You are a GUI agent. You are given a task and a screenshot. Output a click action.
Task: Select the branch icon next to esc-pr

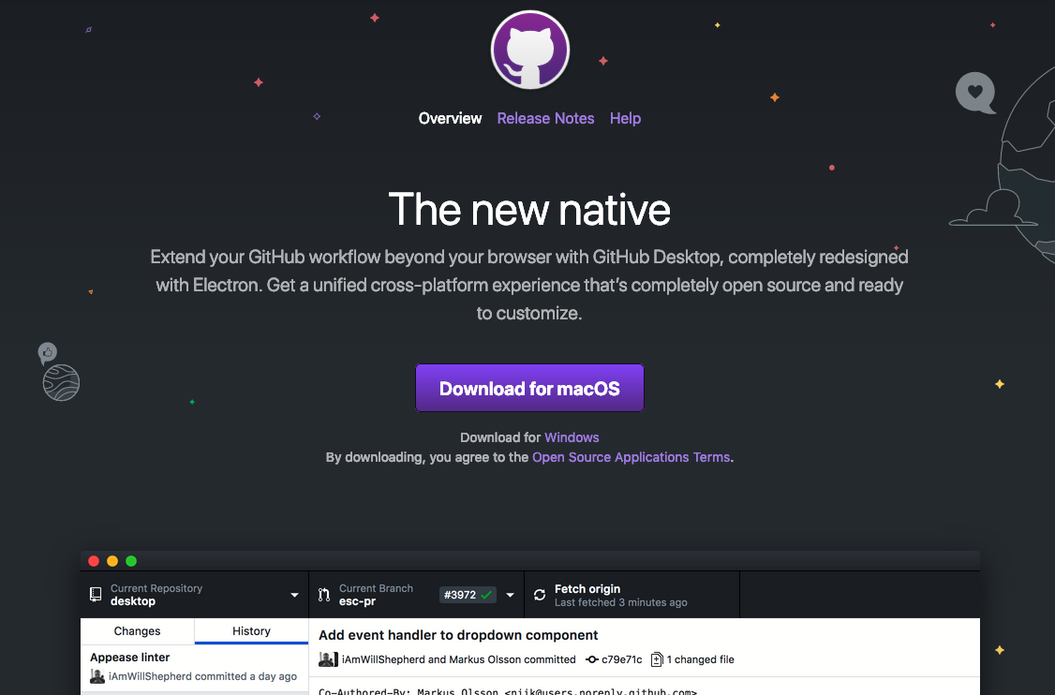pos(323,595)
